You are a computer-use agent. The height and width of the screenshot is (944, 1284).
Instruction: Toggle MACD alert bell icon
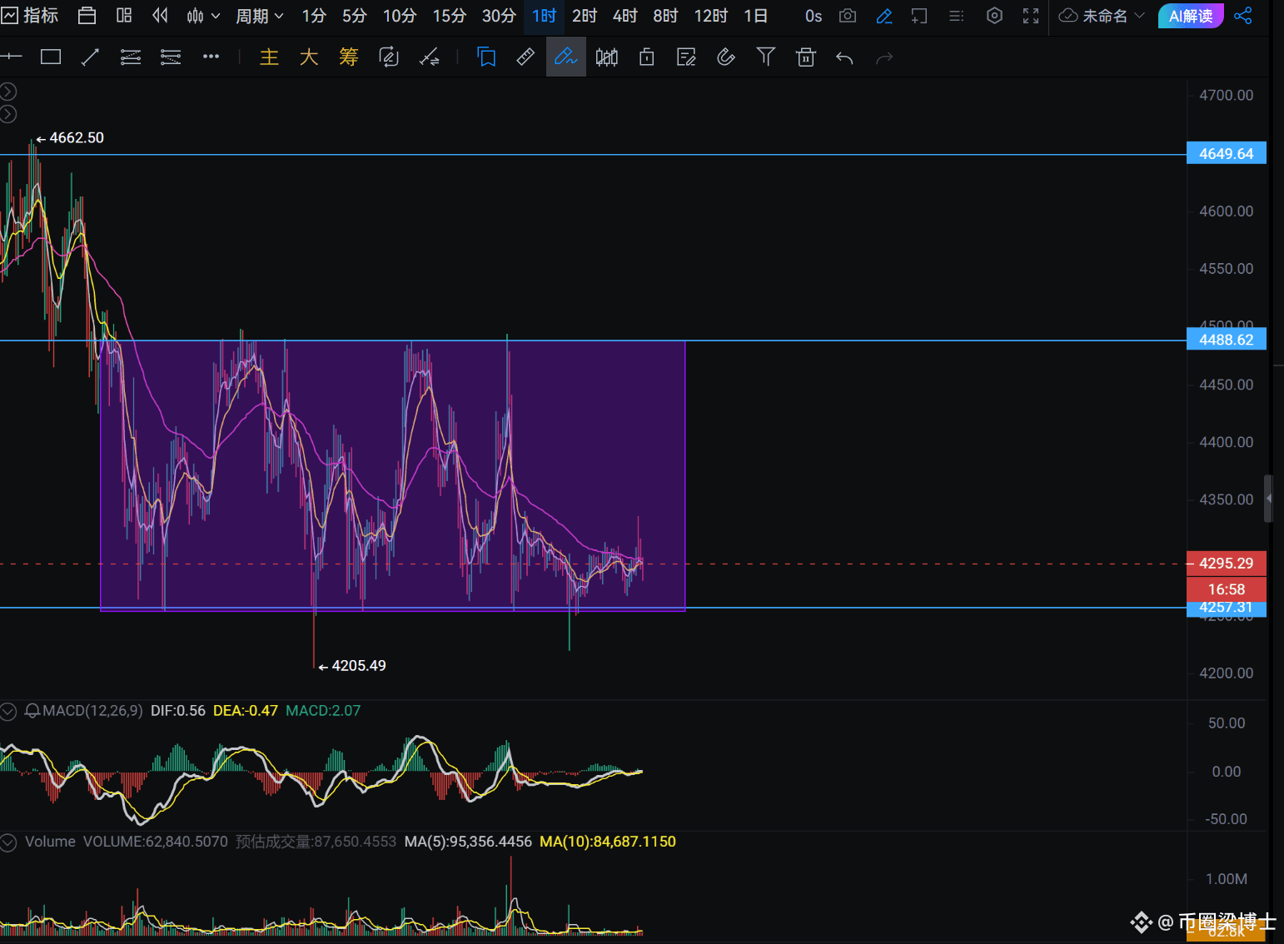(32, 711)
